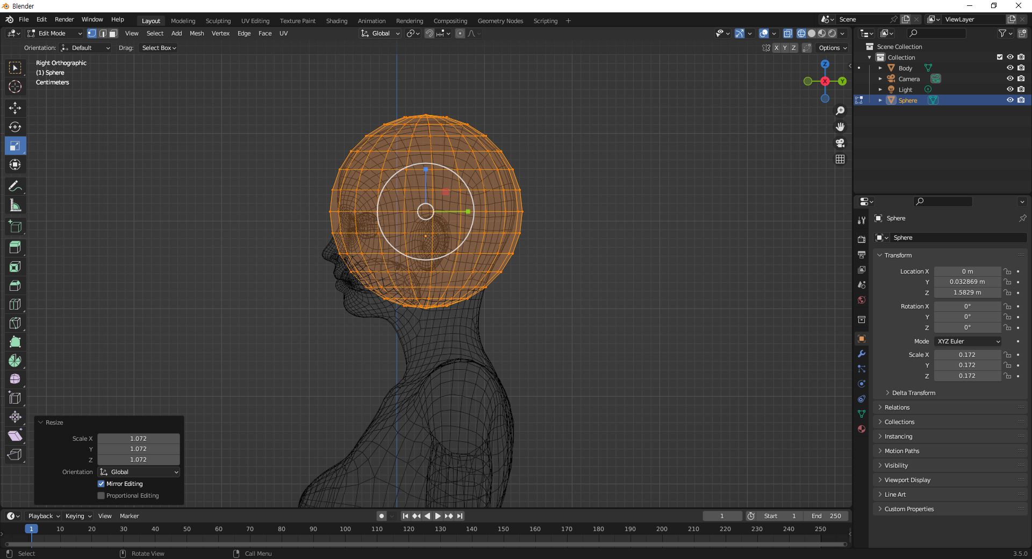Viewport: 1032px width, 559px height.
Task: Select the Move tool in toolbar
Action: (15, 108)
